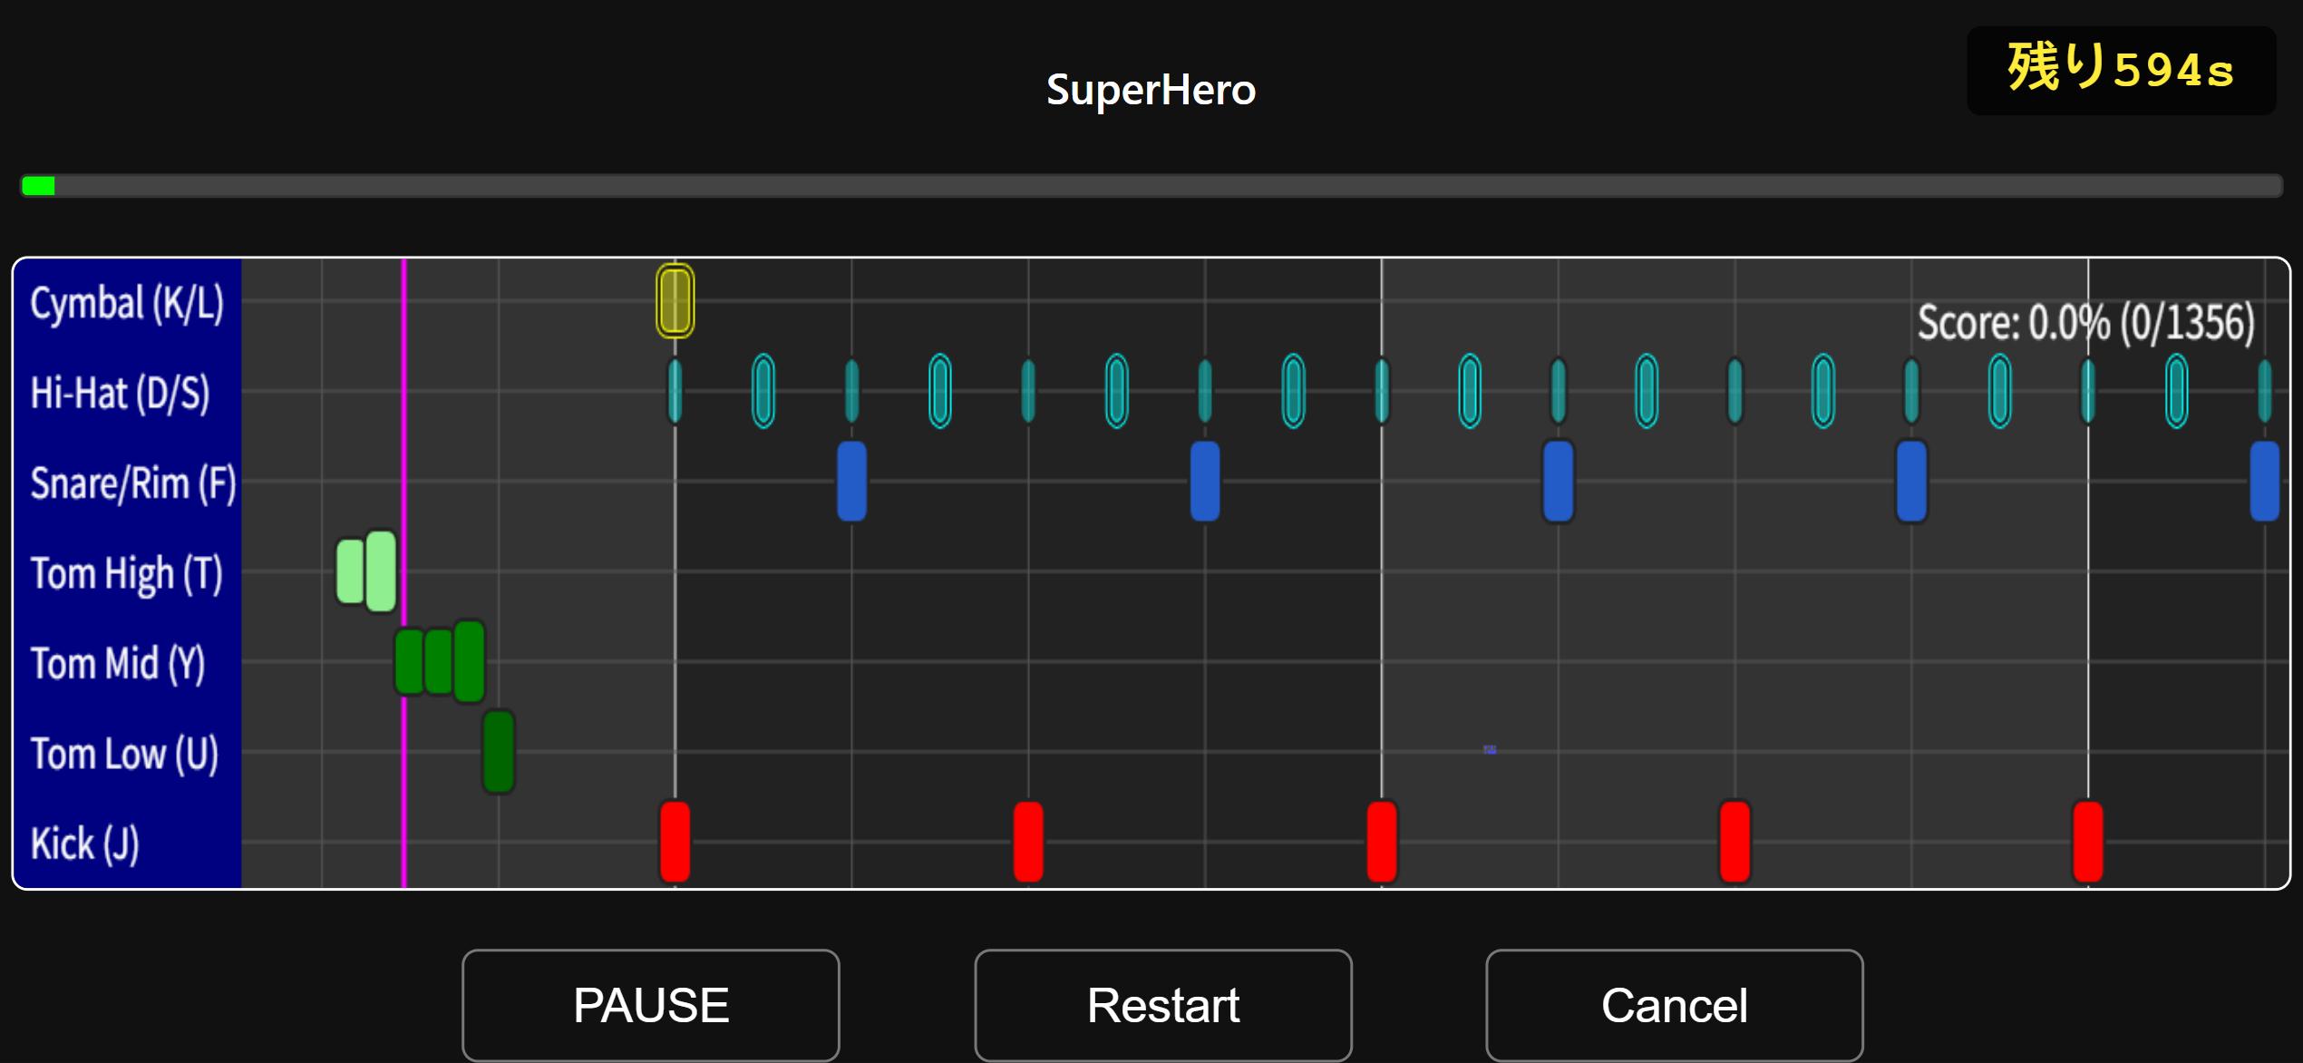
Task: Click the first blue Snare note
Action: coord(851,481)
